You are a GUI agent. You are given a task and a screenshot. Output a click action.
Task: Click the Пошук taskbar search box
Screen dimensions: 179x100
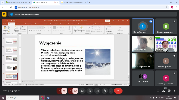pos(22,97)
